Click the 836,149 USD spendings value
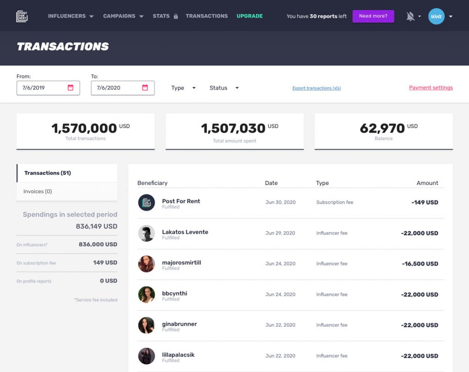This screenshot has width=469, height=372. [96, 226]
